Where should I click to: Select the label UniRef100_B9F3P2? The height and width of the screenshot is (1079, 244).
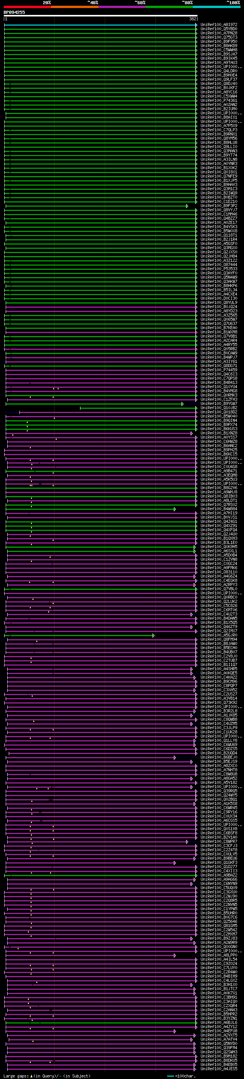[x=219, y=206]
